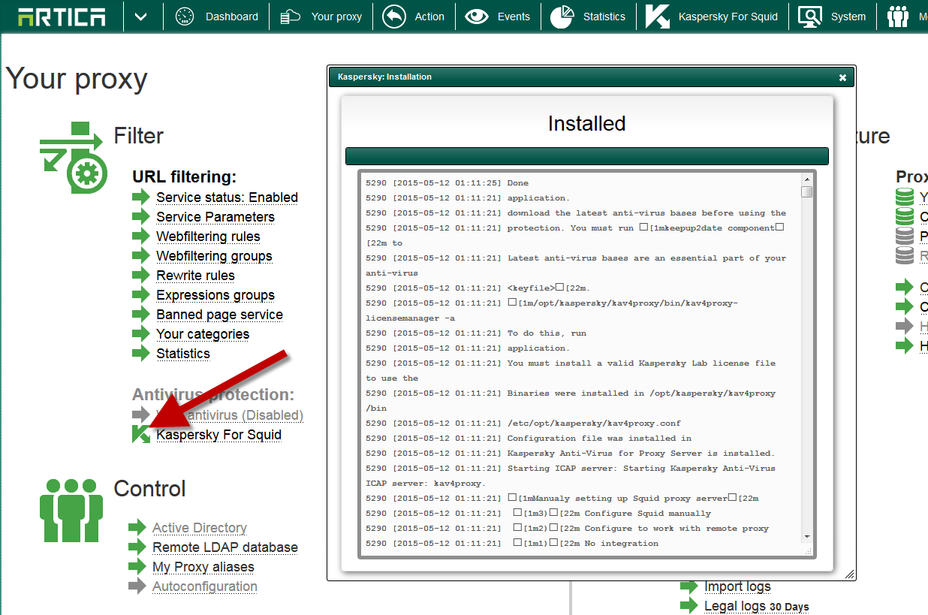Click the Action back-arrow icon
The image size is (928, 615).
pyautogui.click(x=393, y=17)
